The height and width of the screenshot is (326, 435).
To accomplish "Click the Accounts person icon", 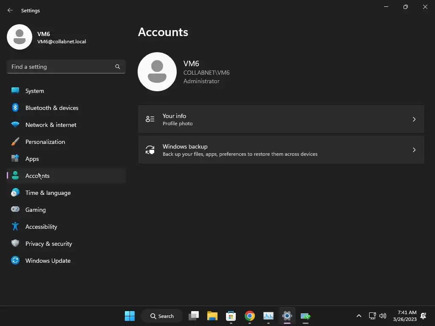I will 15,175.
